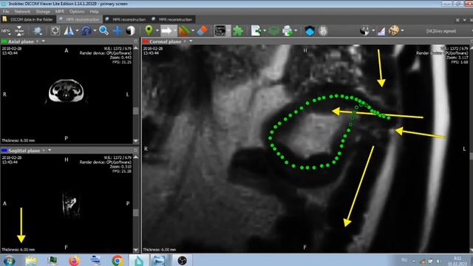Image resolution: width=473 pixels, height=266 pixels.
Task: Expand Coronal plane header dropdown arrow
Action: coord(191,41)
